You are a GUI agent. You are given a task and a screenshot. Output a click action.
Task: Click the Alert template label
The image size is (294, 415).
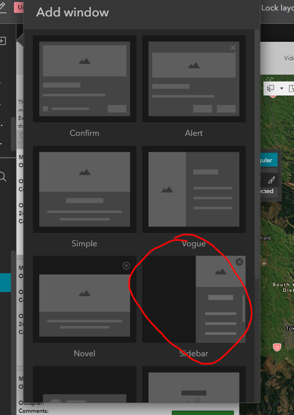(194, 133)
